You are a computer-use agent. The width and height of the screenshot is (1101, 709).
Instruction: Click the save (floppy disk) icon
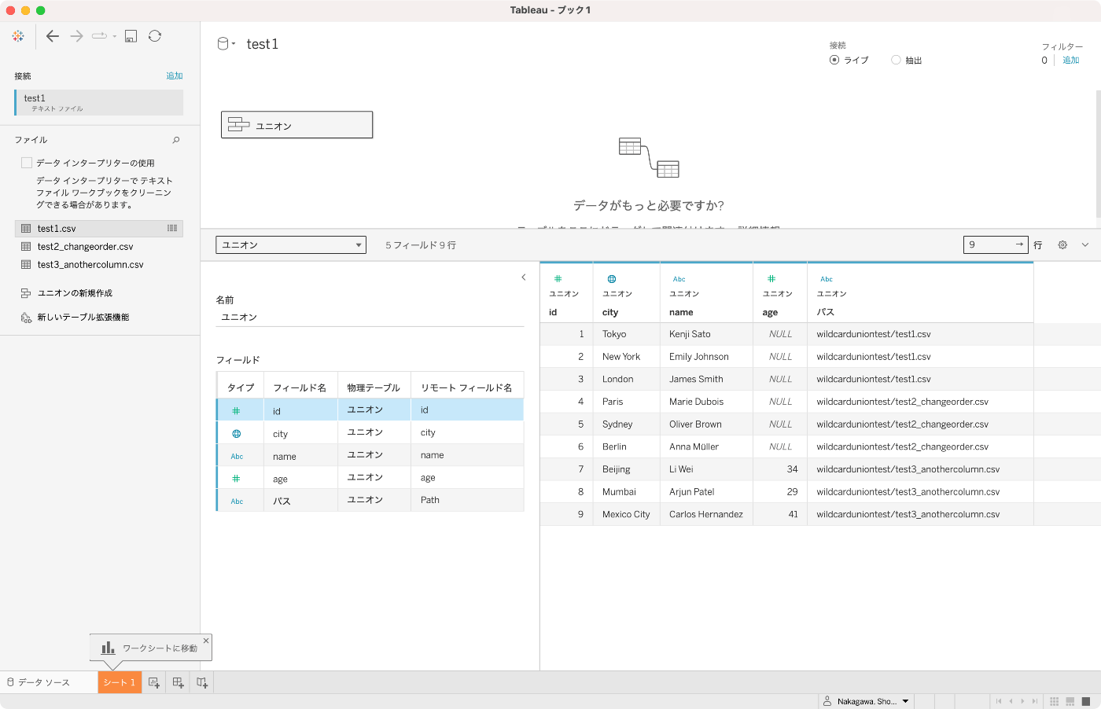coord(131,36)
